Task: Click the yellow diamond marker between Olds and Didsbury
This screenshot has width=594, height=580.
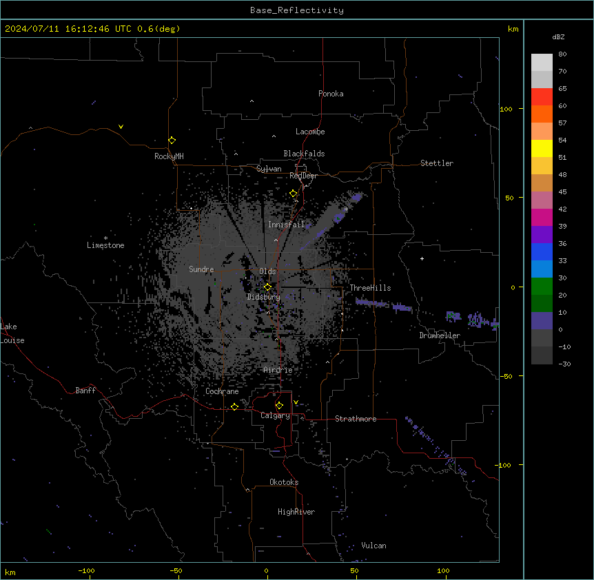Action: point(268,287)
